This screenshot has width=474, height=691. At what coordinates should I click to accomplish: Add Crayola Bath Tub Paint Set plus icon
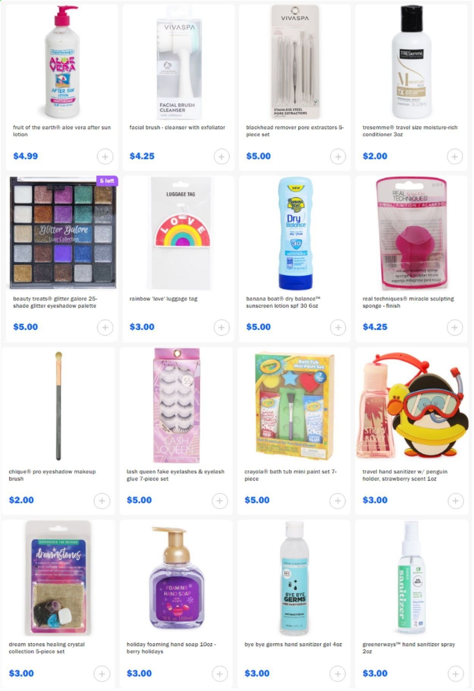[x=337, y=501]
